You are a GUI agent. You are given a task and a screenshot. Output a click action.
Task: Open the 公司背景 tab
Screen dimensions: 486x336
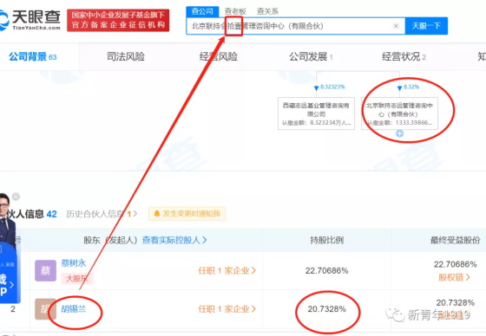point(33,57)
